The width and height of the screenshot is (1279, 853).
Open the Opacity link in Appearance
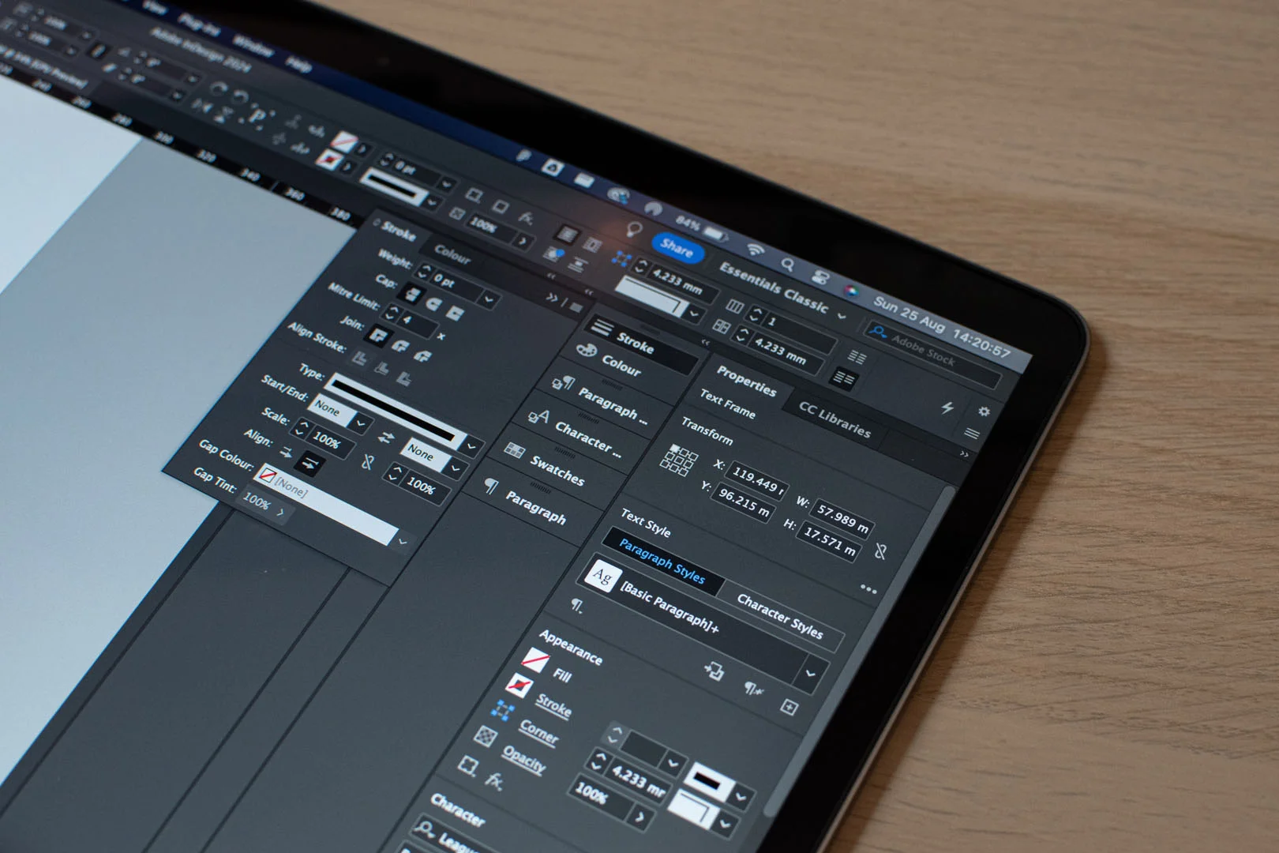[x=523, y=761]
